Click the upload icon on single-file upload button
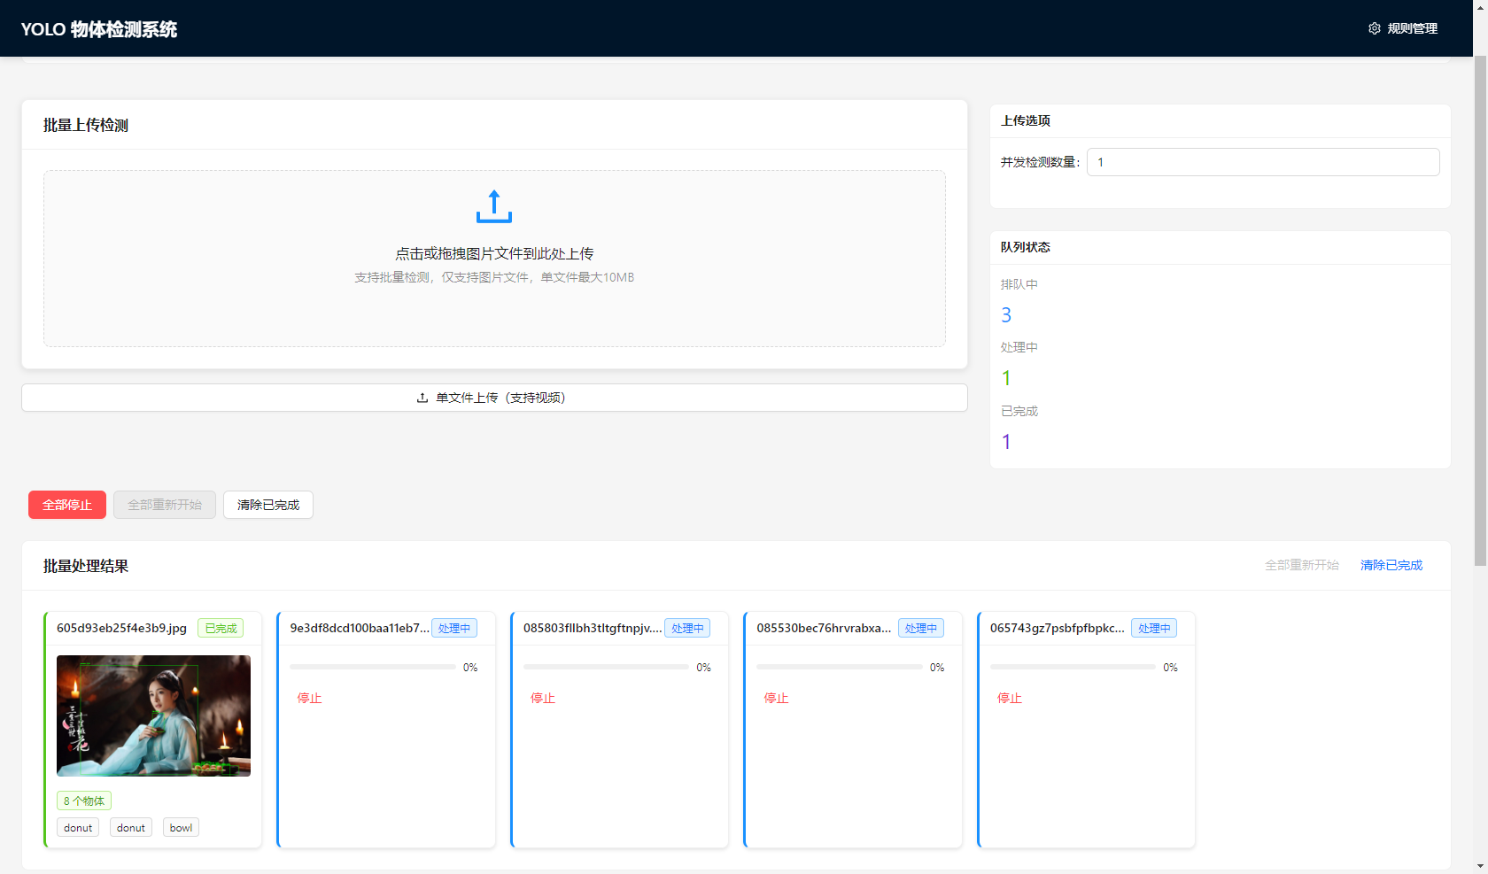Viewport: 1488px width, 874px height. click(x=422, y=398)
